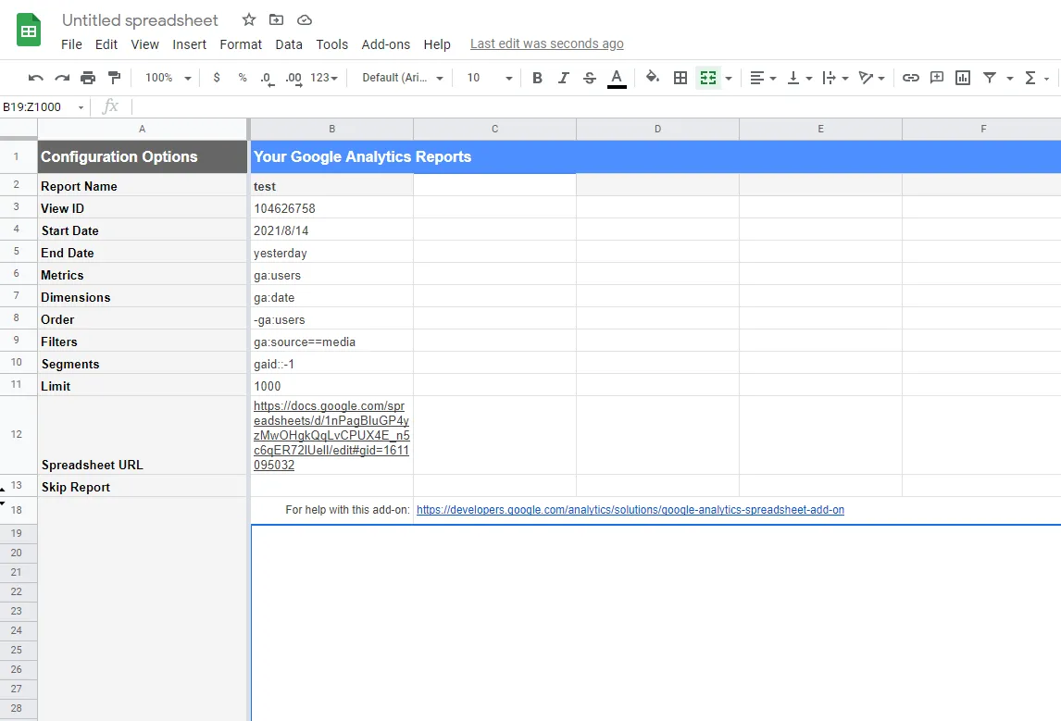Open the Name box dropdown arrow
This screenshot has width=1061, height=721.
81,107
